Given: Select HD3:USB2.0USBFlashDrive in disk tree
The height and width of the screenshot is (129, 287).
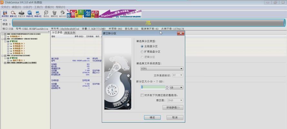Looking at the screenshot, I should (22, 63).
